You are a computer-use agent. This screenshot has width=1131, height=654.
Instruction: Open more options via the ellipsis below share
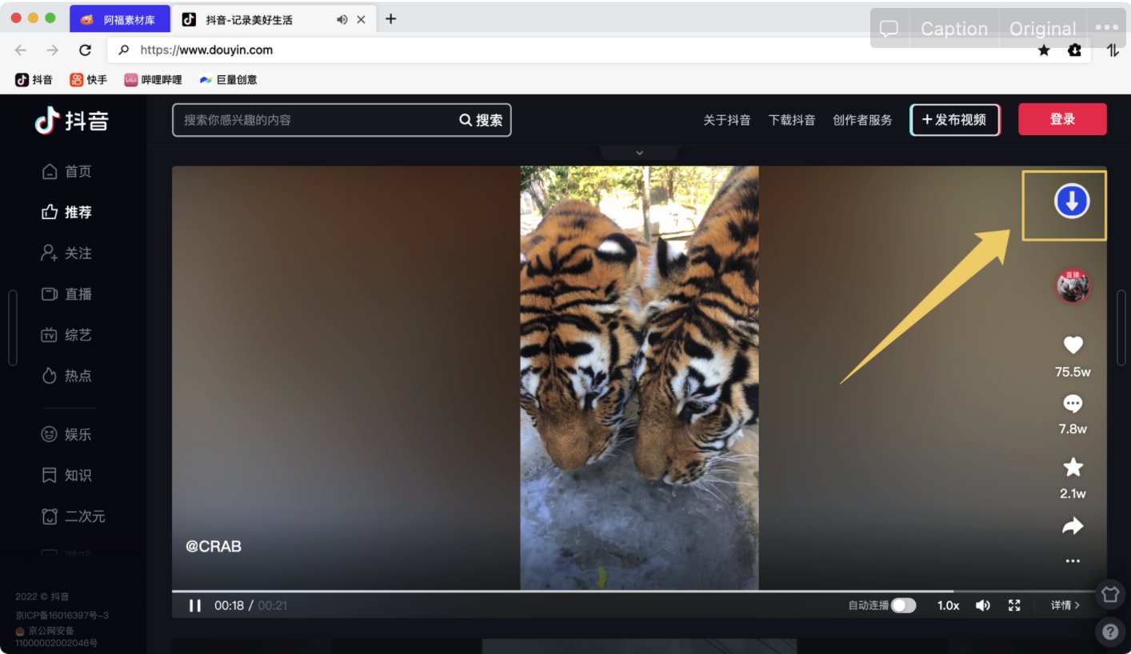coord(1073,560)
